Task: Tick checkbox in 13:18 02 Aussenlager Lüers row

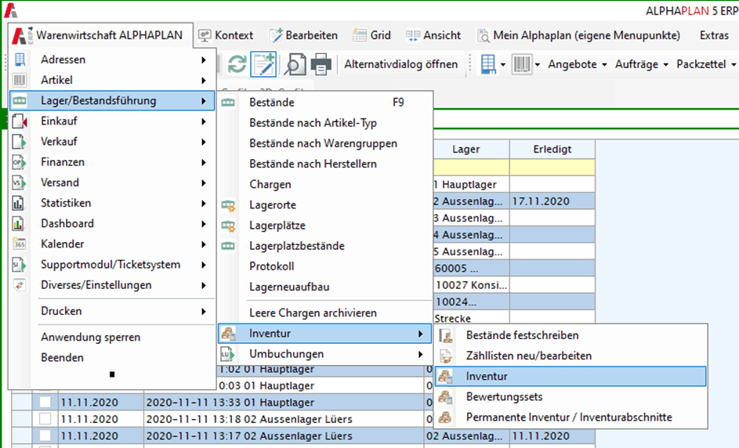Action: click(45, 419)
